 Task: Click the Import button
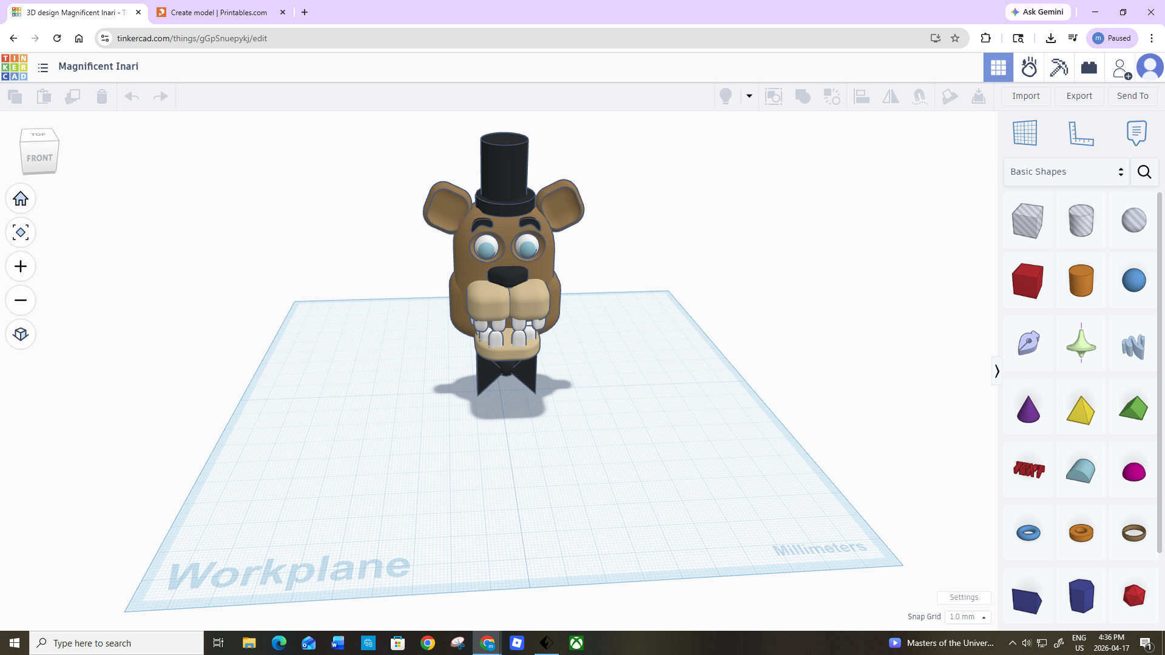pyautogui.click(x=1026, y=96)
